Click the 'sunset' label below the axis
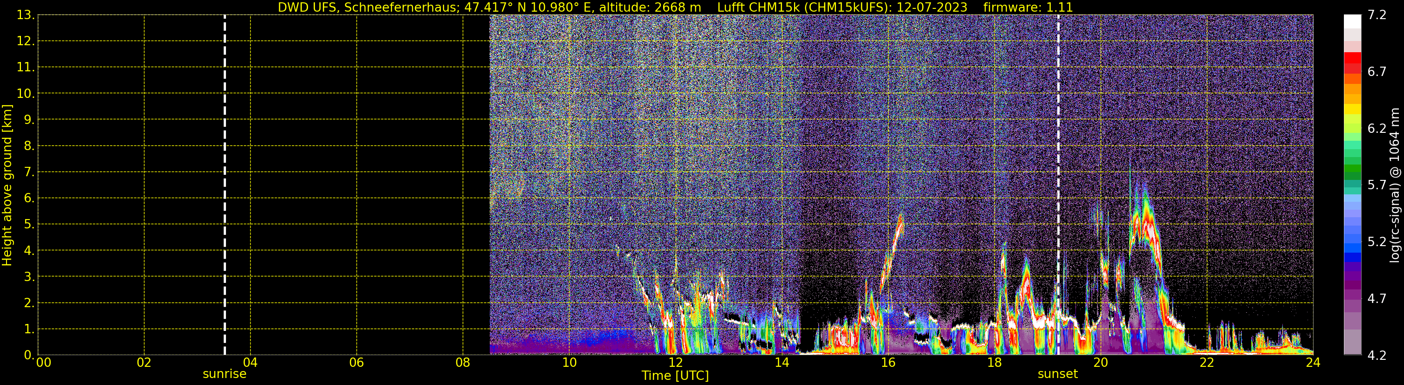Screen dimensions: 1404x385 (1057, 374)
